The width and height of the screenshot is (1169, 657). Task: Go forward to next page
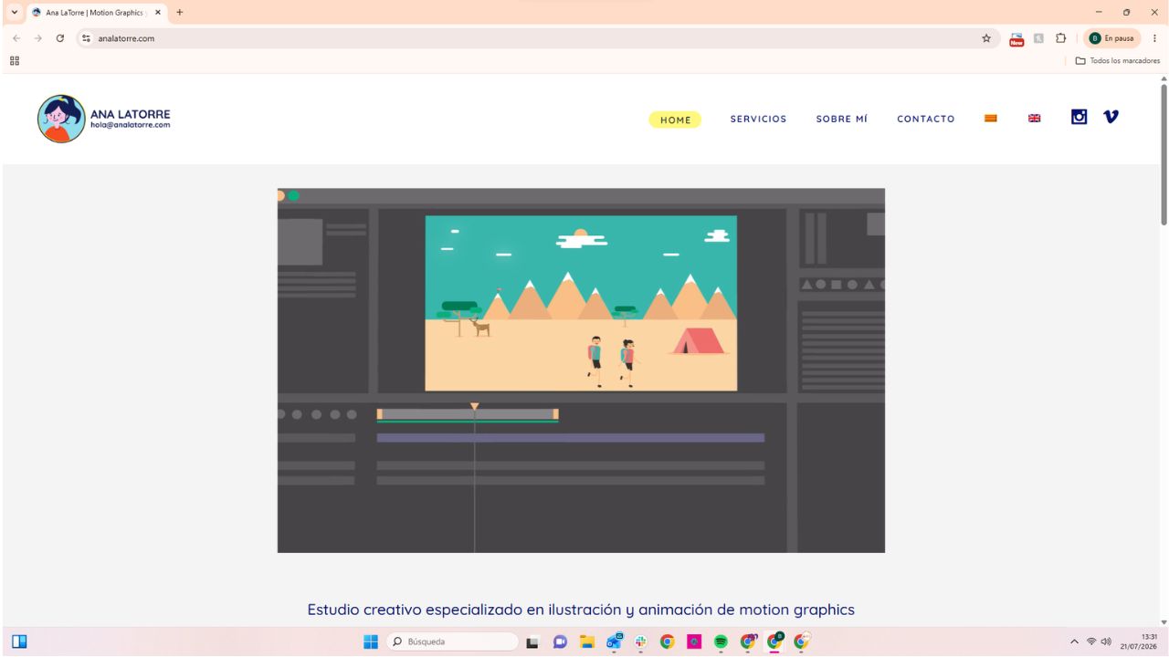38,38
